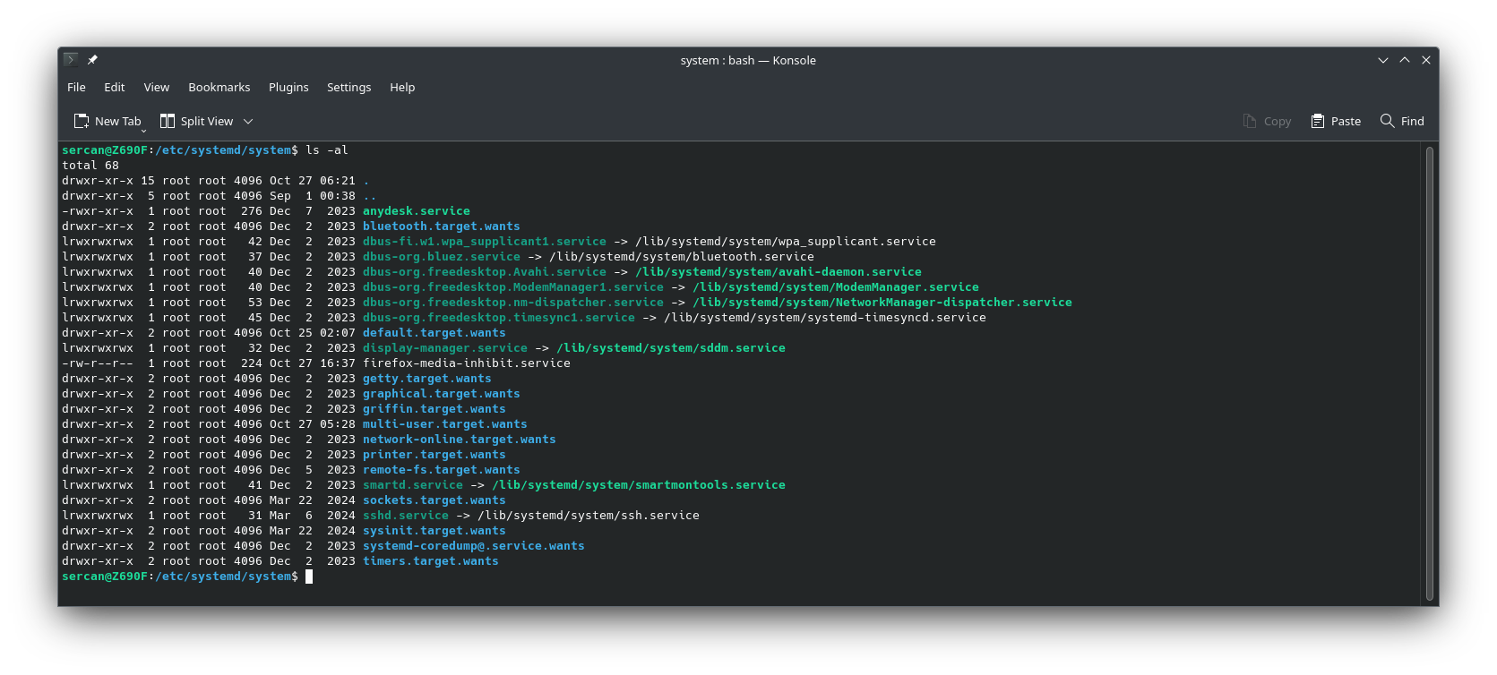Click getty.target.wants directory name
Image resolution: width=1497 pixels, height=675 pixels.
tap(427, 379)
